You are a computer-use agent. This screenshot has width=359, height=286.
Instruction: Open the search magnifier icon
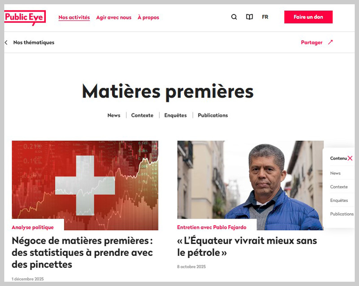click(234, 17)
